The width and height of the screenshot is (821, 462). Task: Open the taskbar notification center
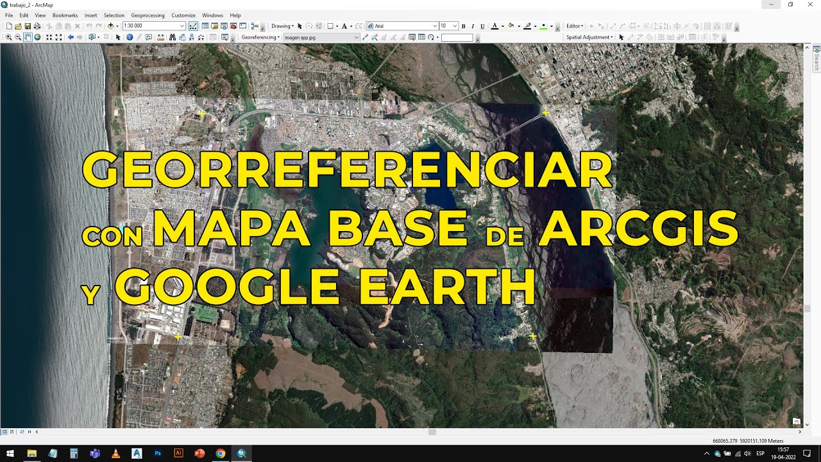point(807,453)
